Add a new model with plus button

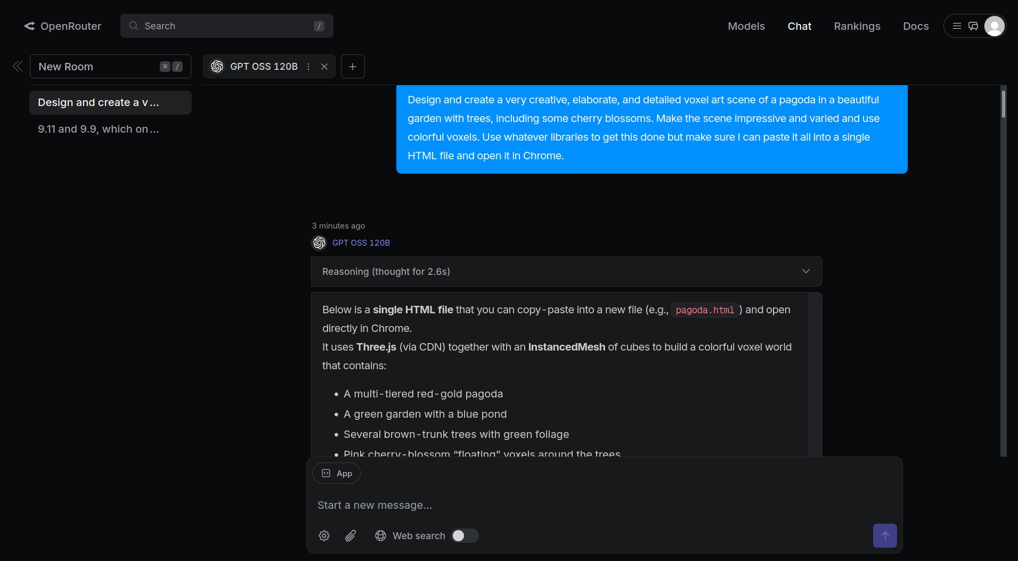pos(353,67)
